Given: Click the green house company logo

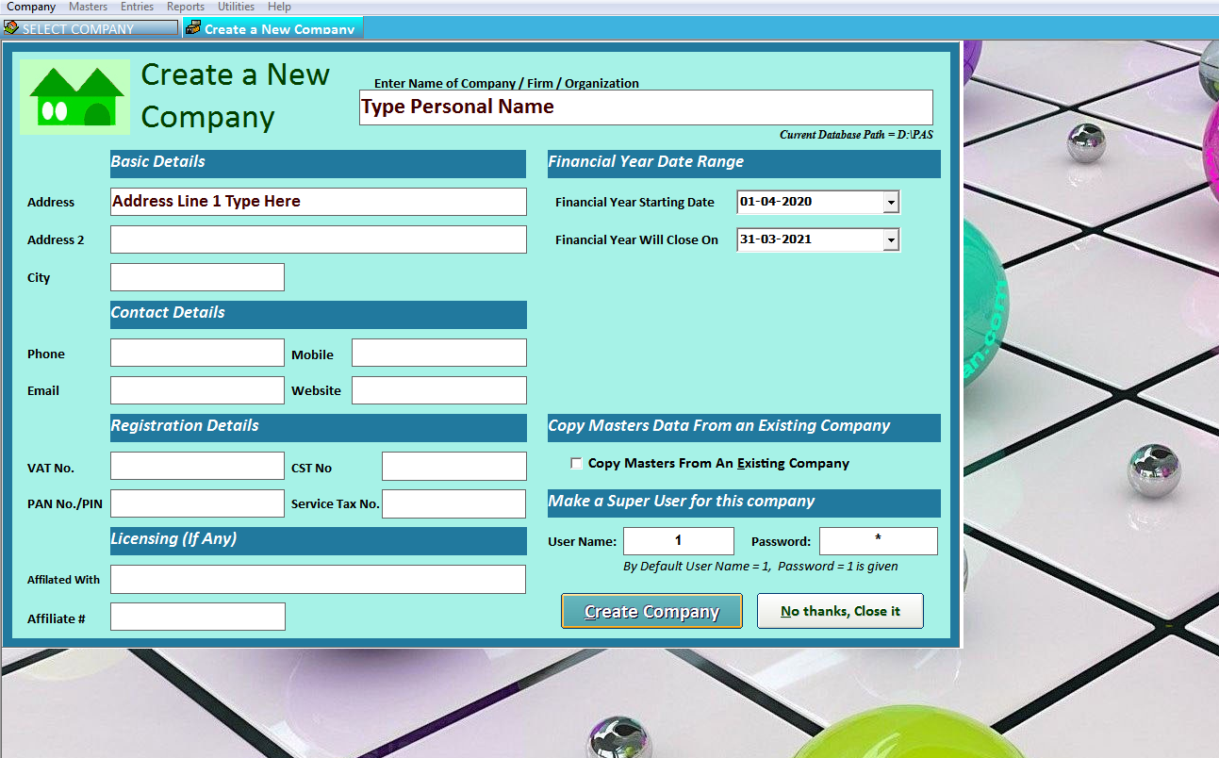Looking at the screenshot, I should (x=74, y=96).
